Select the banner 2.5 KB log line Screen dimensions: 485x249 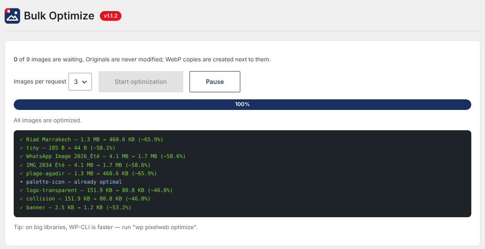click(75, 207)
